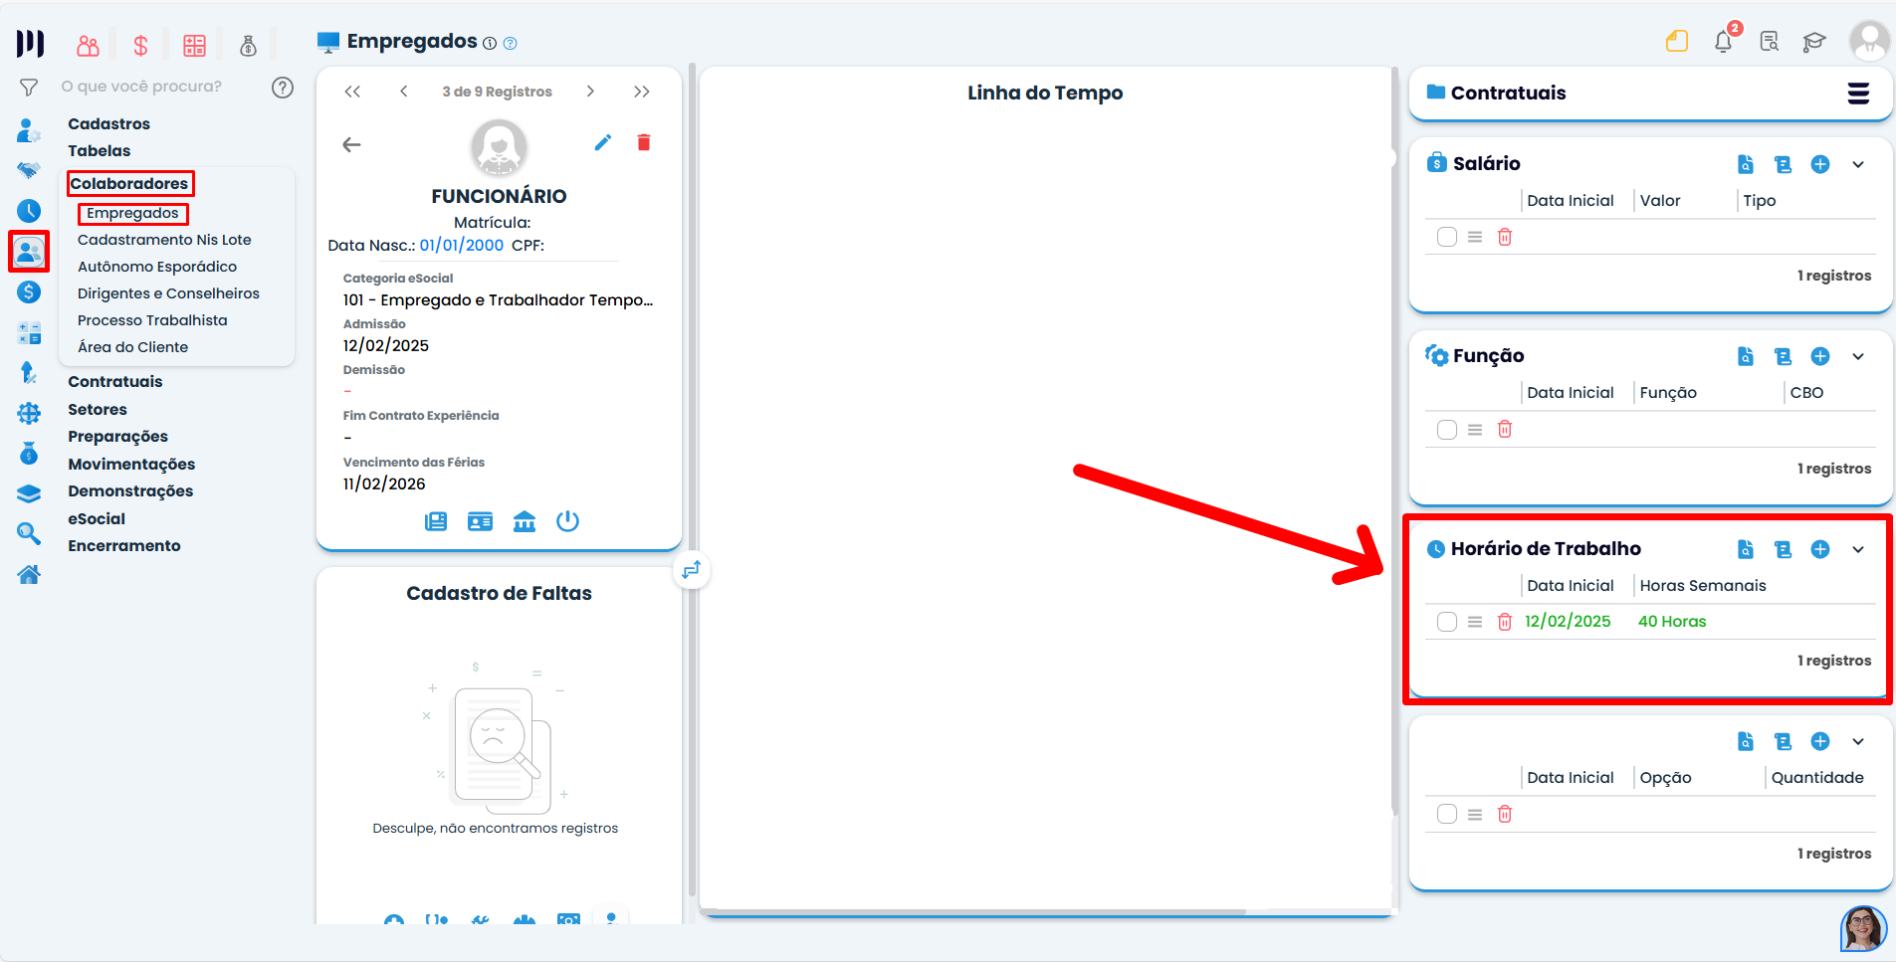Click the birth date 01/01/2000 link
The height and width of the screenshot is (962, 1896).
(x=462, y=245)
